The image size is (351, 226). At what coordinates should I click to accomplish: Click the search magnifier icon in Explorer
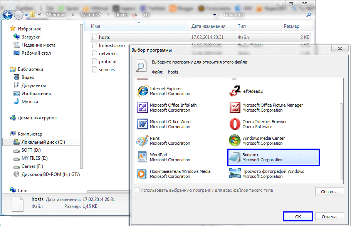(x=309, y=15)
